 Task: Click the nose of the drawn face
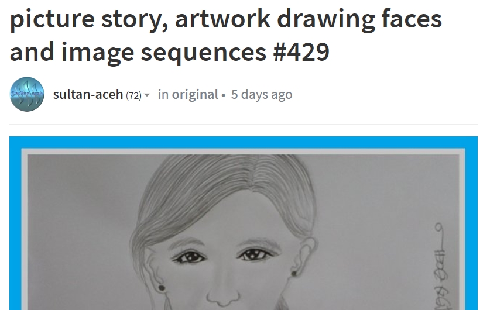223,293
